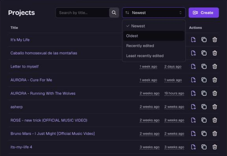227x156 pixels.
Task: Delete AURORA - Cure For Me project
Action: [x=215, y=80]
